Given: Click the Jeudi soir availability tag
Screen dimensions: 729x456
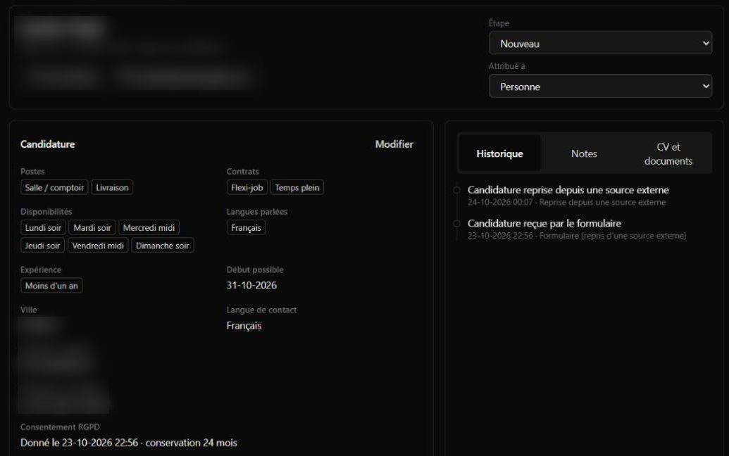Looking at the screenshot, I should click(42, 246).
